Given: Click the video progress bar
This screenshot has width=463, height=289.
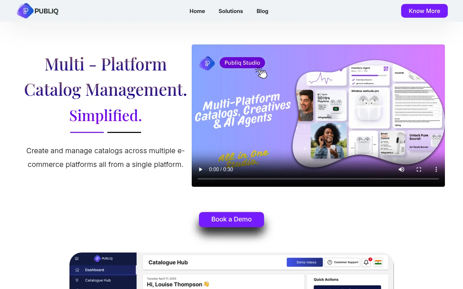Looking at the screenshot, I should tap(318, 179).
